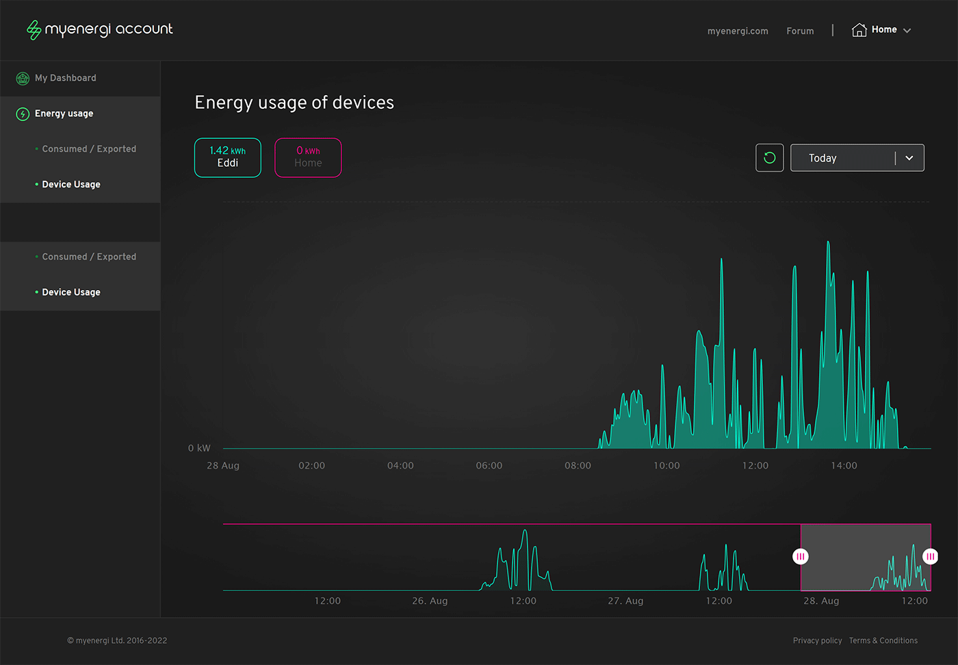Toggle the Home 0 kWh series

click(x=308, y=157)
